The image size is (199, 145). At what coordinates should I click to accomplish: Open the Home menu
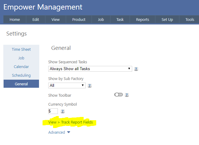[x=15, y=19]
